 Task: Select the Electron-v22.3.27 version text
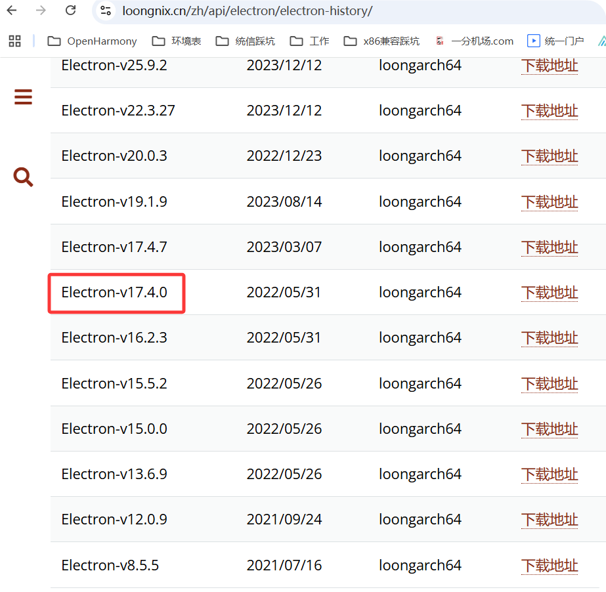[x=118, y=110]
